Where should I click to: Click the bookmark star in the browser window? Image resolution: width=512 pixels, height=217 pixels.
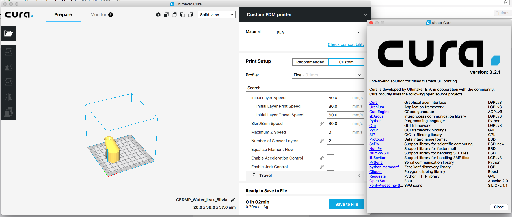[506, 2]
